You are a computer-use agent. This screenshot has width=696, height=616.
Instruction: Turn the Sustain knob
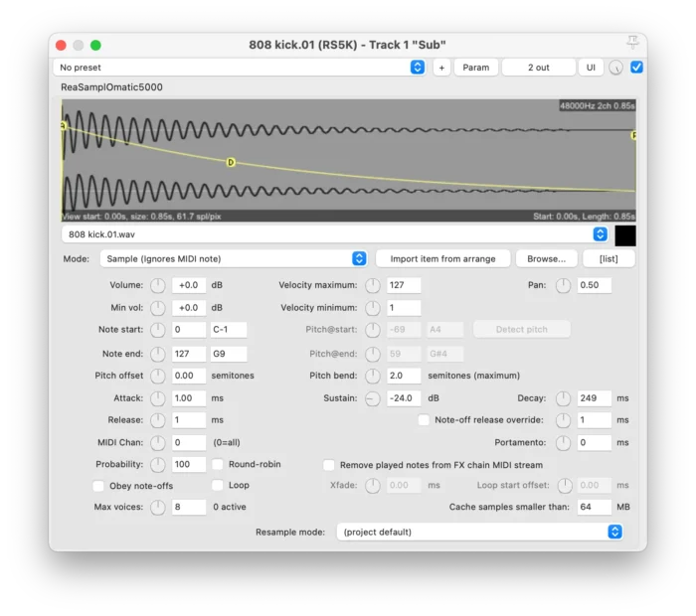[373, 398]
